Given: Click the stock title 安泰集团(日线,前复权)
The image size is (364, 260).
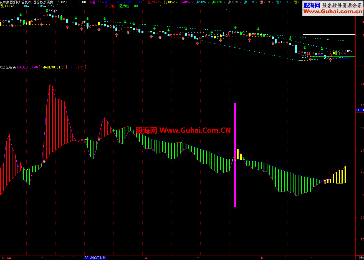Looking at the screenshot, I should pos(16,2).
